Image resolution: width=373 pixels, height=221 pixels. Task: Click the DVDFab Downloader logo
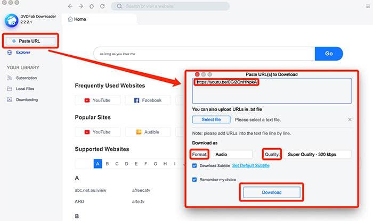tap(11, 20)
